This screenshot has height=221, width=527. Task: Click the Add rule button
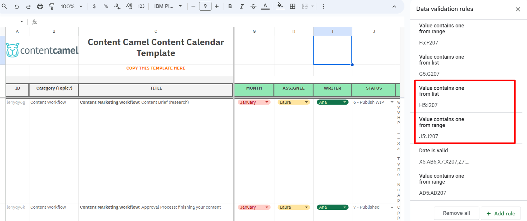pyautogui.click(x=501, y=213)
